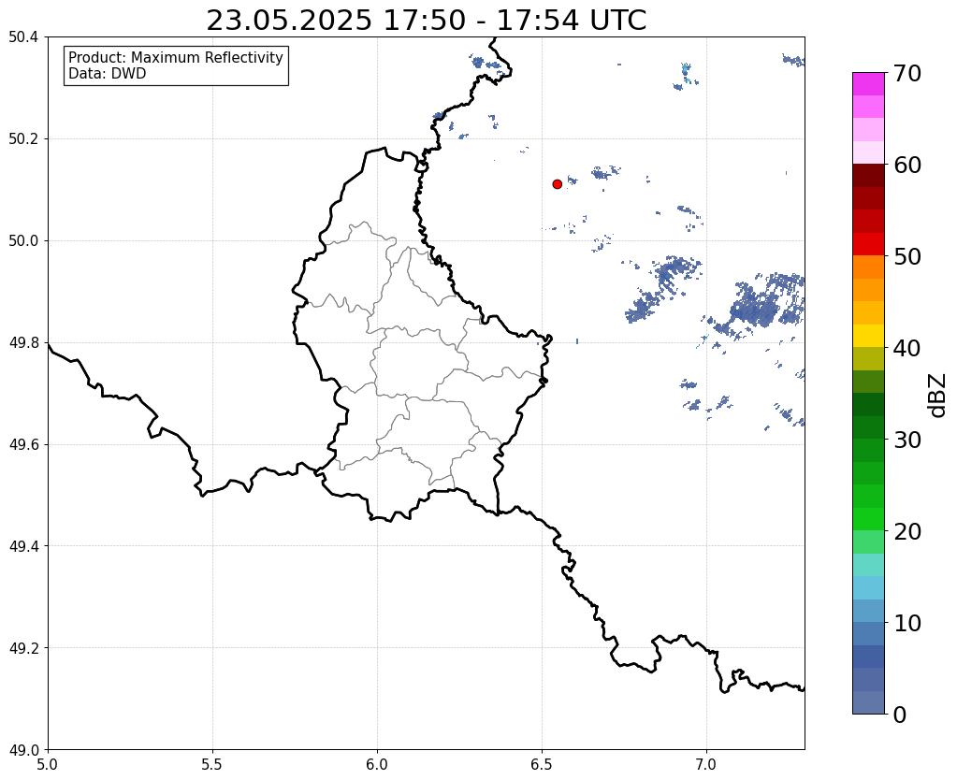Screen dimensions: 957x780
Task: Select the orange 50 dBZ colorbar segment
Action: point(868,267)
